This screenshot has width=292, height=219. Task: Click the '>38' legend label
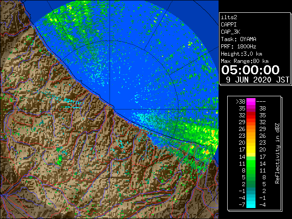point(240,102)
